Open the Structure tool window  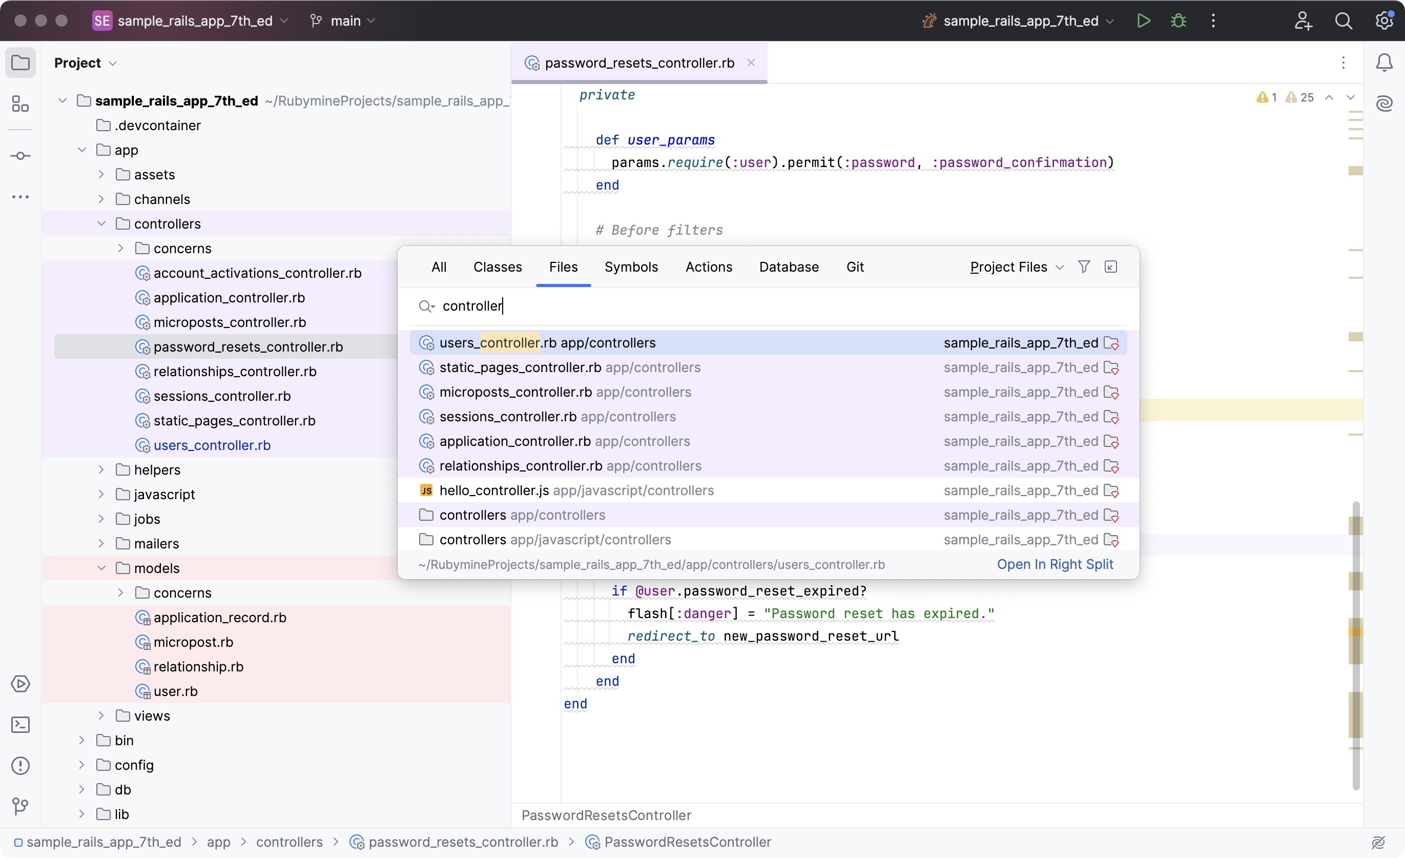(x=20, y=105)
